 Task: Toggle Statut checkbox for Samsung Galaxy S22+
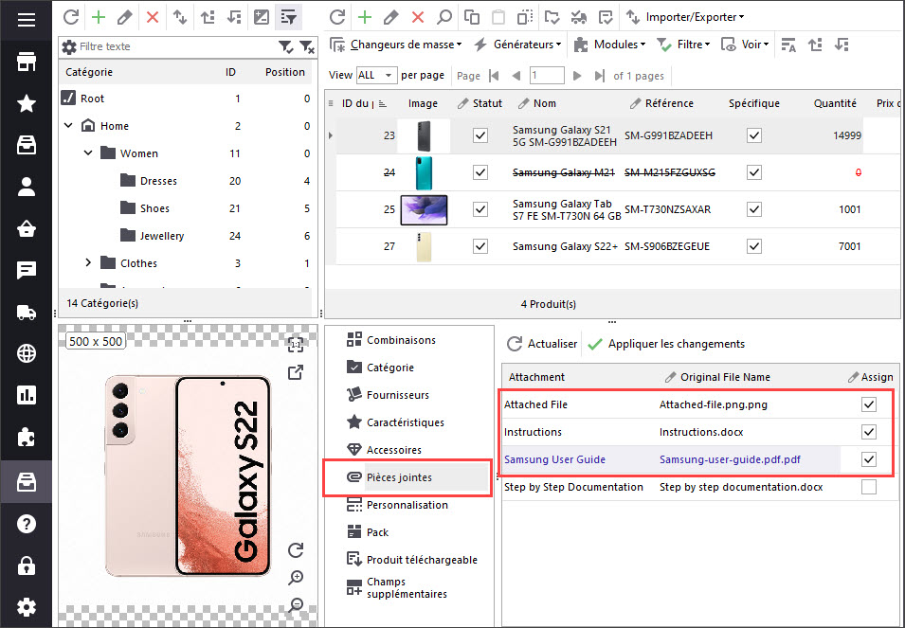[x=480, y=246]
